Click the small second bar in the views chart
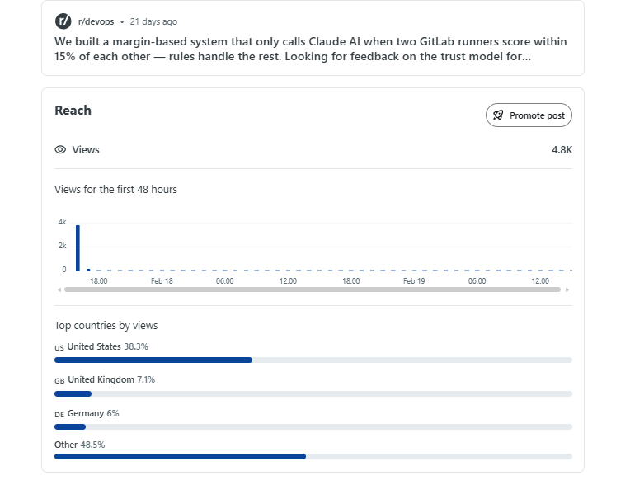 88,269
